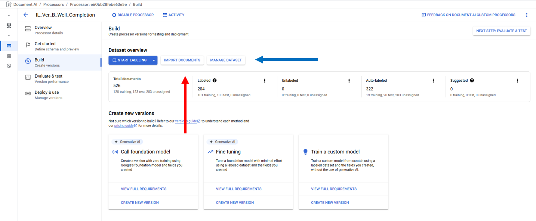Open the pricing guide link
536x221 pixels.
click(124, 126)
